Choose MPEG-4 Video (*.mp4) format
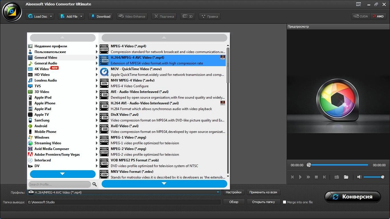The height and width of the screenshot is (219, 390). pos(162,49)
